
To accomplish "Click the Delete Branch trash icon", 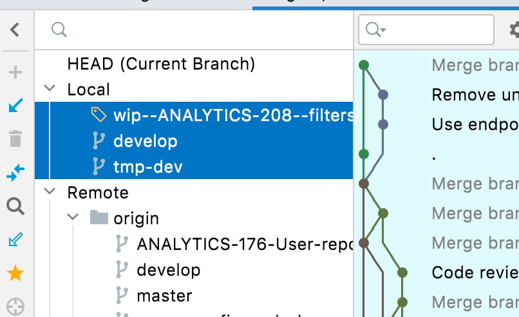I will tap(15, 139).
